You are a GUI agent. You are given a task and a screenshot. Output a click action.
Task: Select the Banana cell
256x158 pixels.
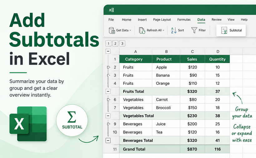(x=166, y=75)
